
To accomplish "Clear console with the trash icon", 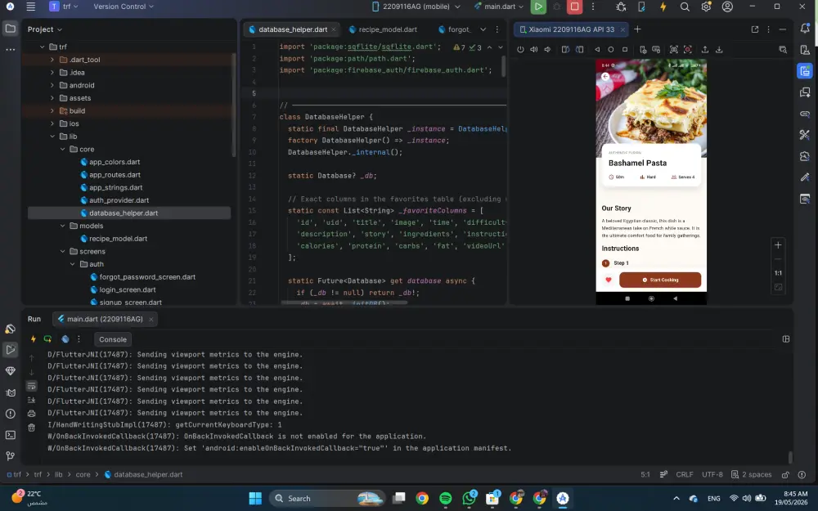I will pos(31,428).
